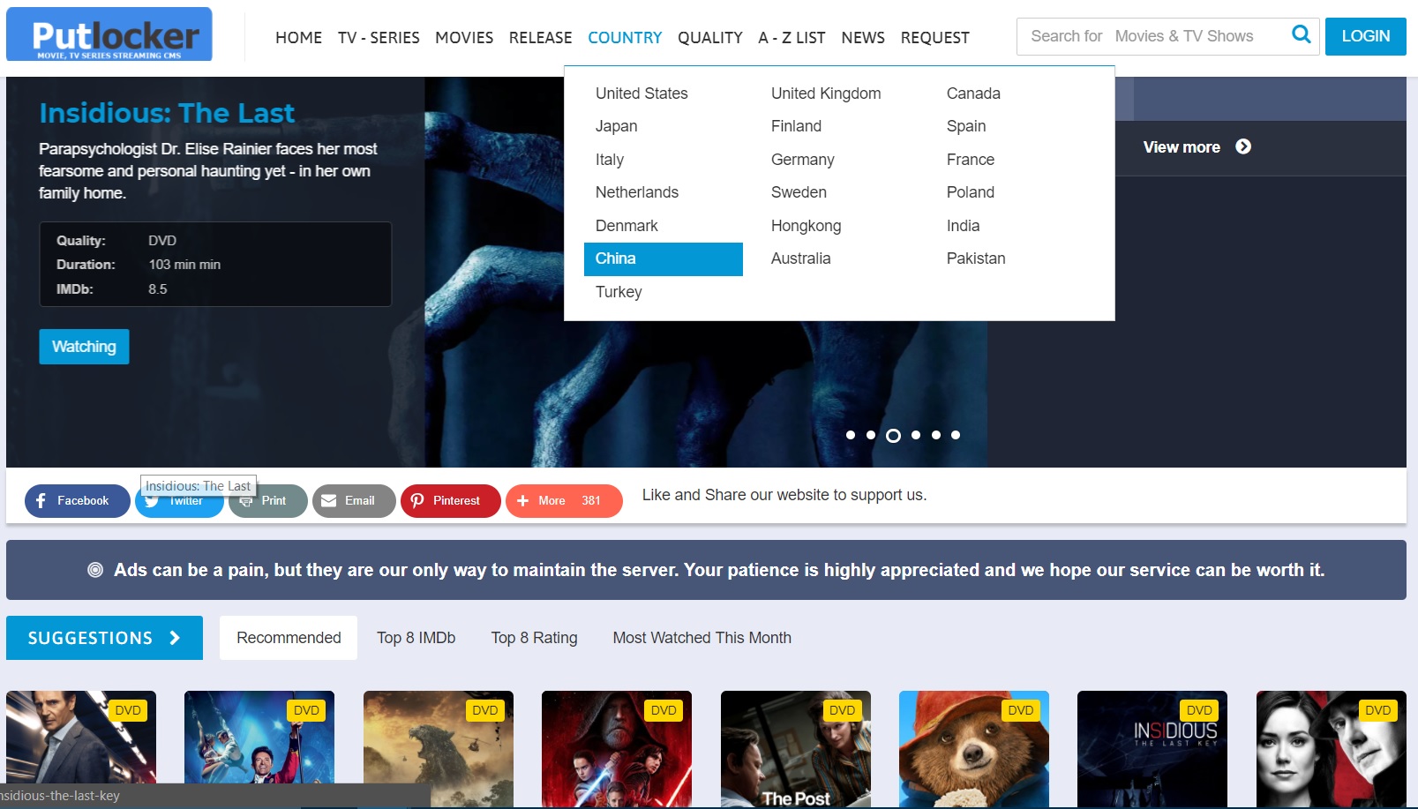Select India from country list
Image resolution: width=1418 pixels, height=809 pixels.
click(x=963, y=226)
